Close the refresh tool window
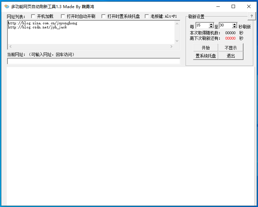 pyautogui.click(x=249, y=6)
